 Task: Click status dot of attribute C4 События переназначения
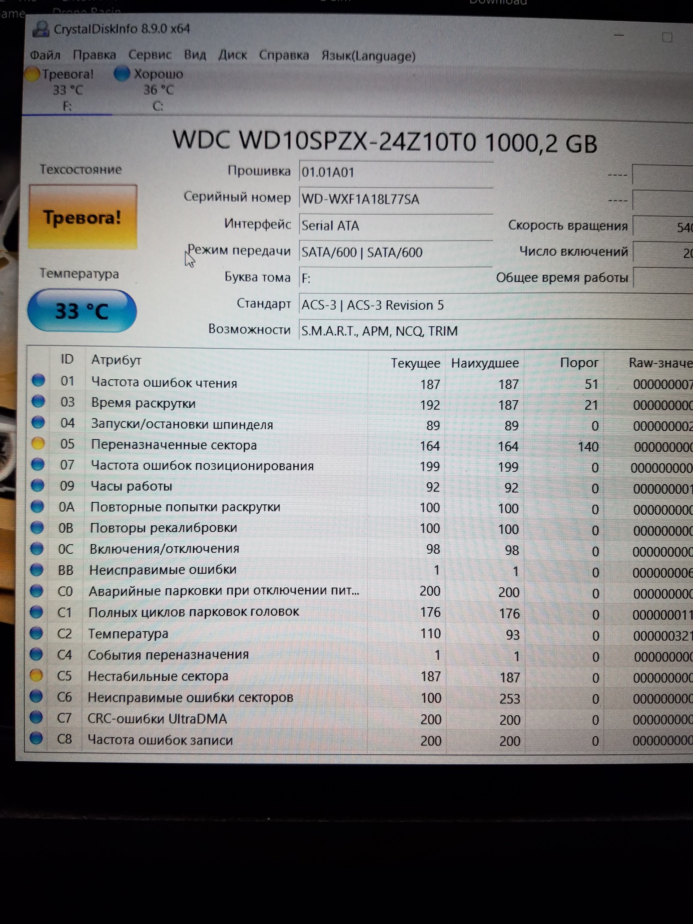click(x=36, y=654)
